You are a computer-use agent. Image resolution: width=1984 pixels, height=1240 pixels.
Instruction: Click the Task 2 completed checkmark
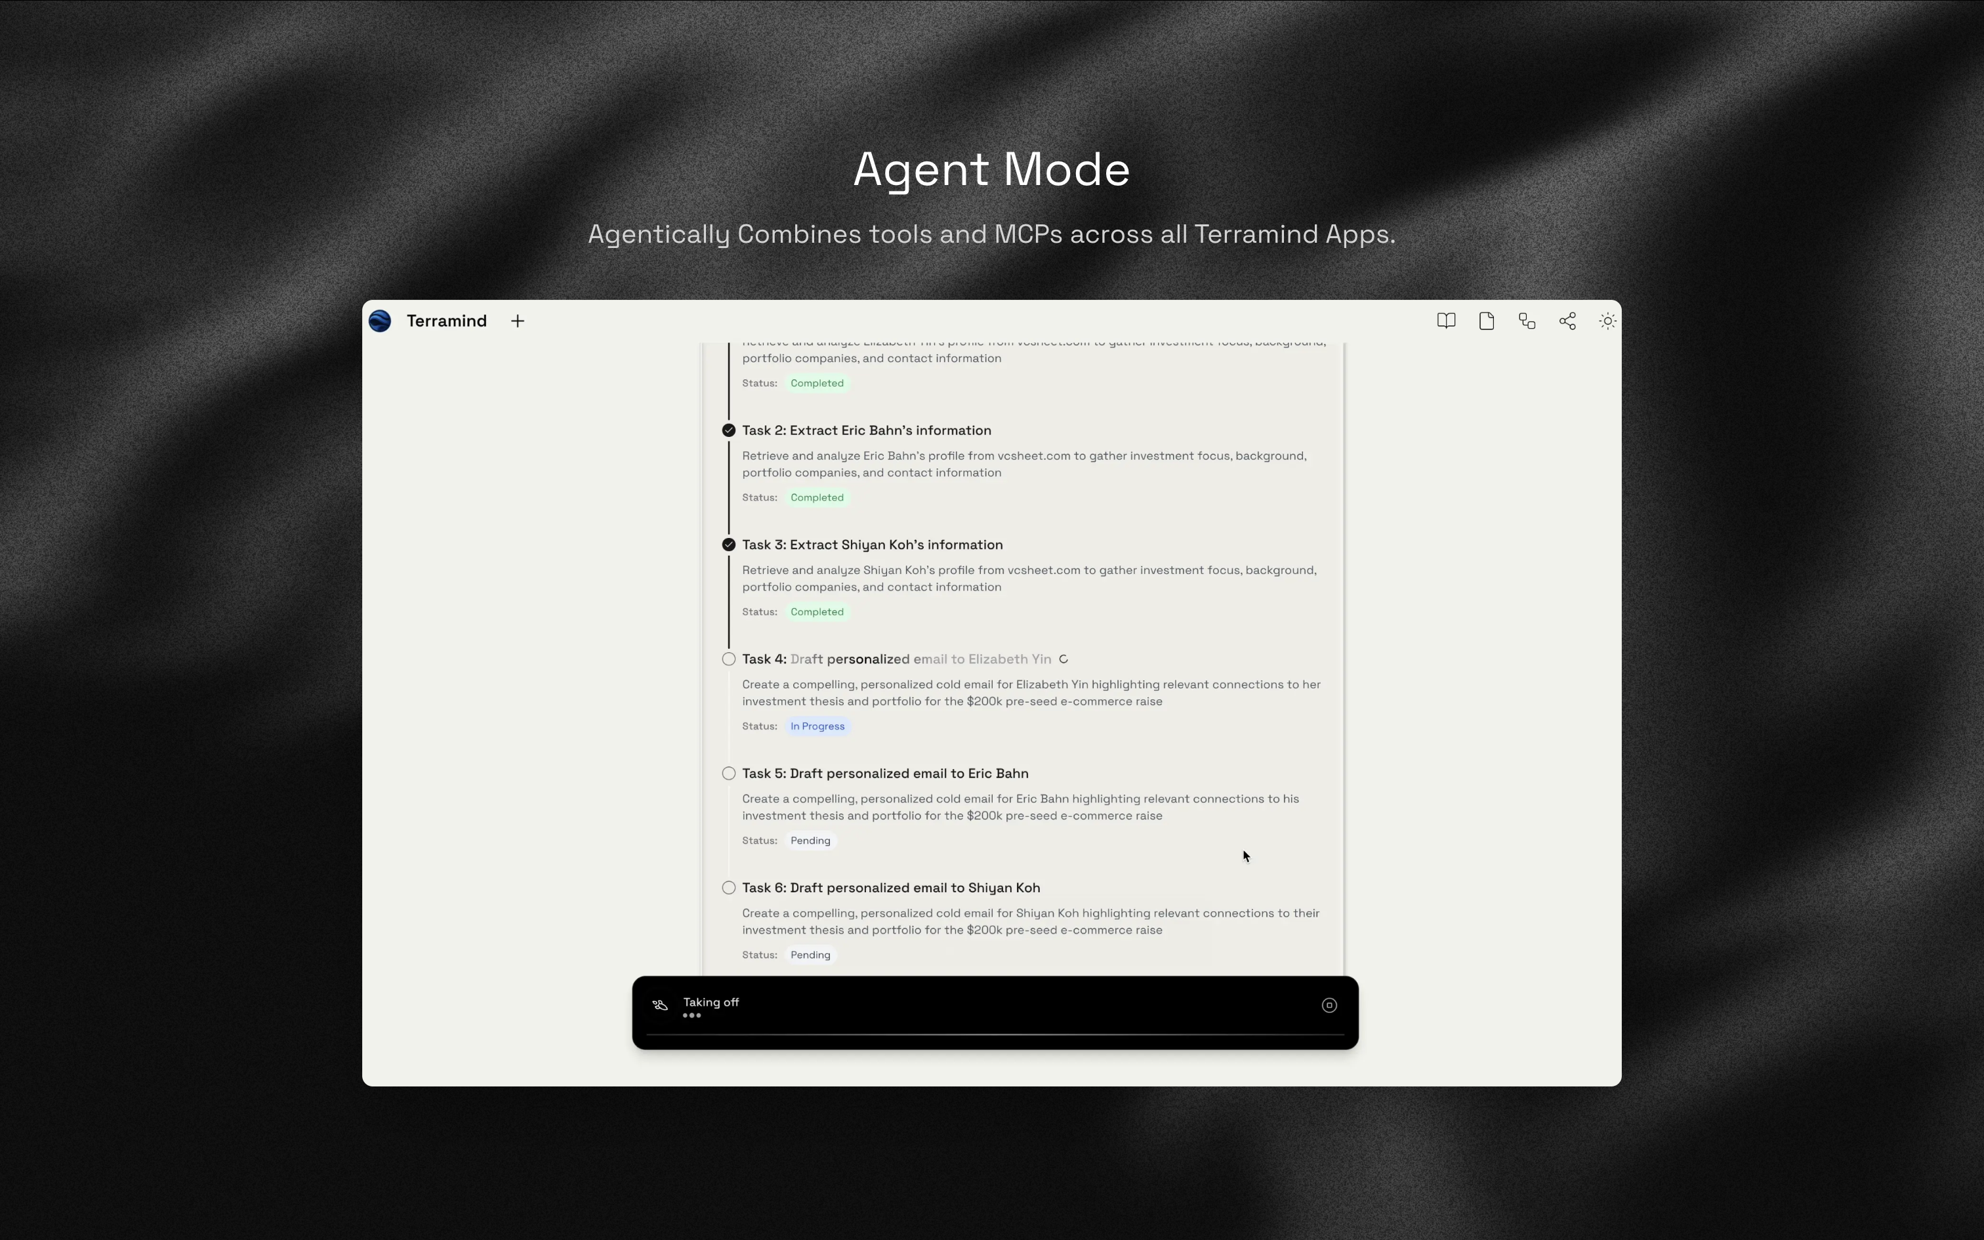(729, 430)
